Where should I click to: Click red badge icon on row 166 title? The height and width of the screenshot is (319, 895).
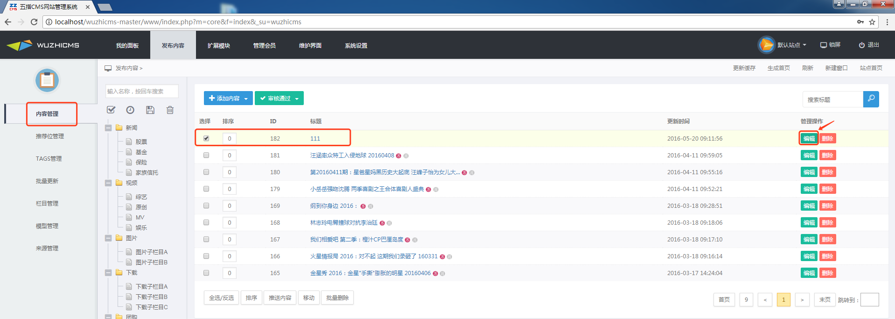click(442, 257)
